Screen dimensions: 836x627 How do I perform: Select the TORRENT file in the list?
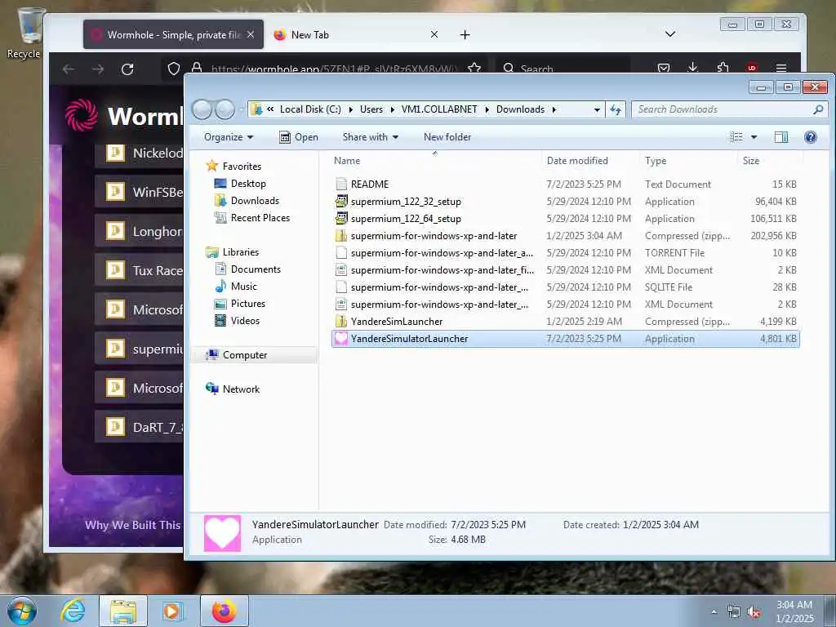565,253
